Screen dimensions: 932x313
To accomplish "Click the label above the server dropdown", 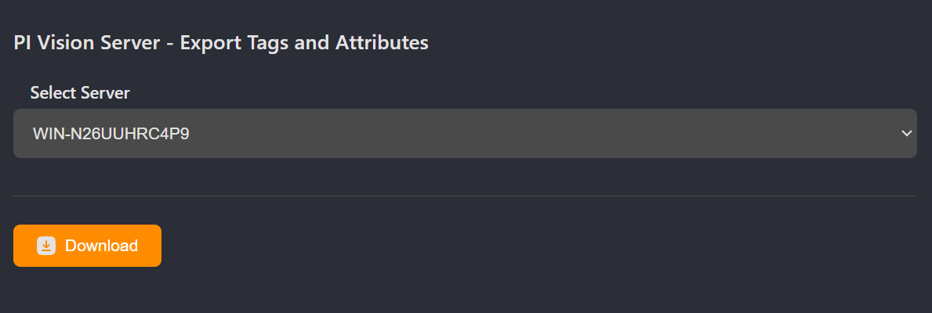I will coord(80,92).
